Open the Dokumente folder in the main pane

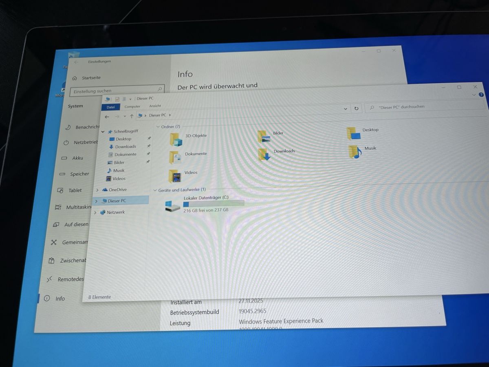coord(188,157)
